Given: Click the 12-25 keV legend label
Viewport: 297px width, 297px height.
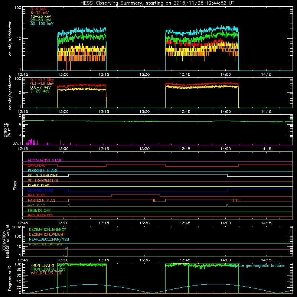Looking at the screenshot, I should [41, 16].
